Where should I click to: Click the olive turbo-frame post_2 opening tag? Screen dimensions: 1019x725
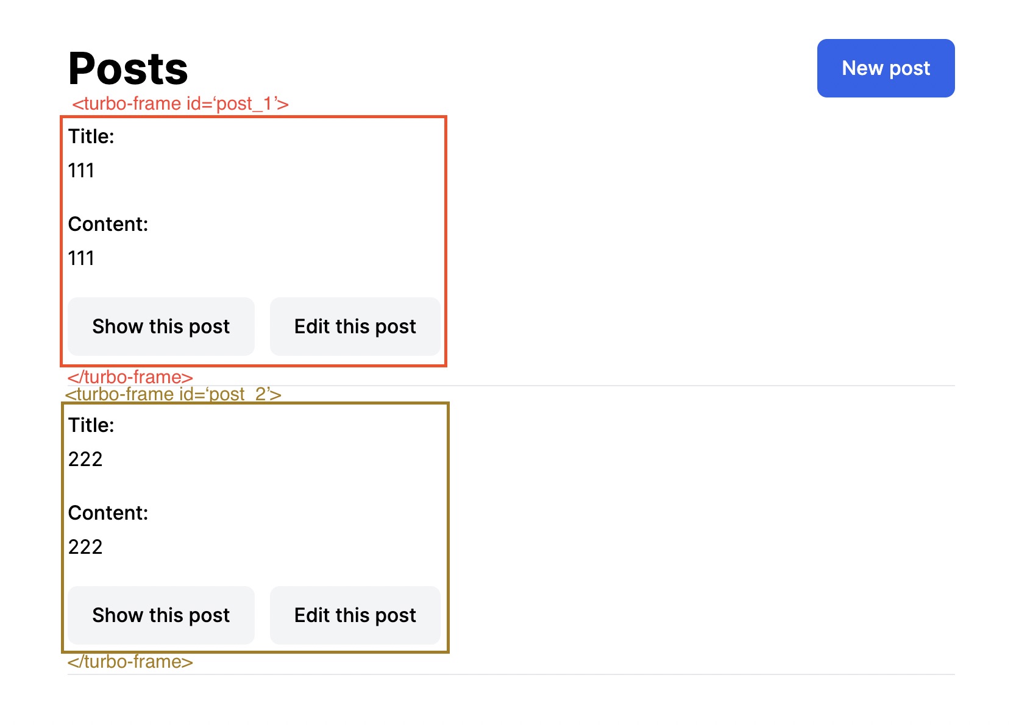point(173,394)
